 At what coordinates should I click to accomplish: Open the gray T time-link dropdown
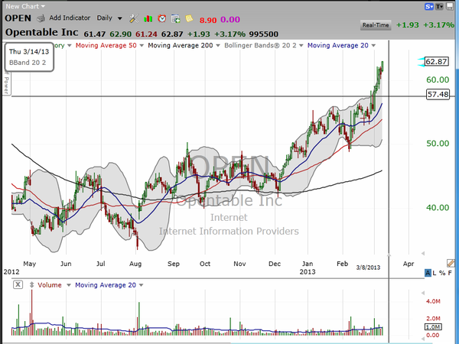tap(439, 6)
